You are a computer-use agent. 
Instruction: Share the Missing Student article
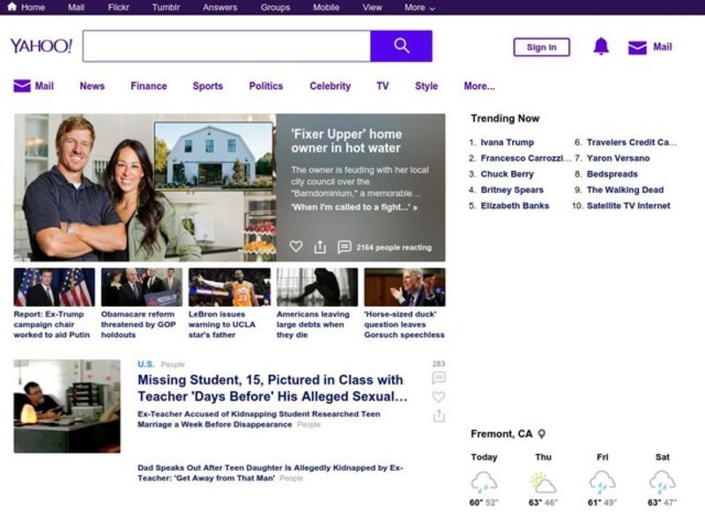point(439,415)
